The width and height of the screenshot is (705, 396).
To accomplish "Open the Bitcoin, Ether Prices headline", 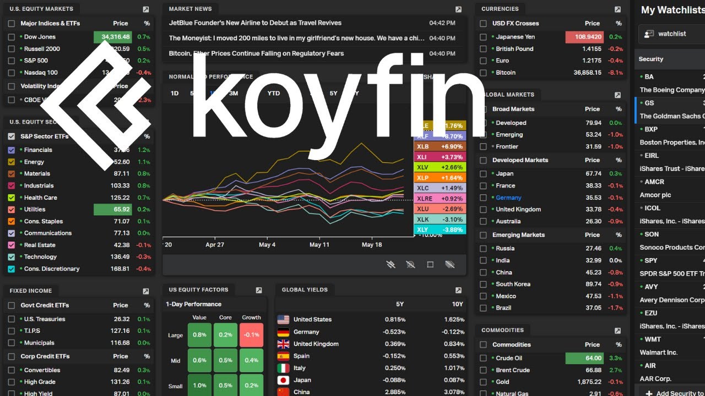I will click(x=256, y=54).
